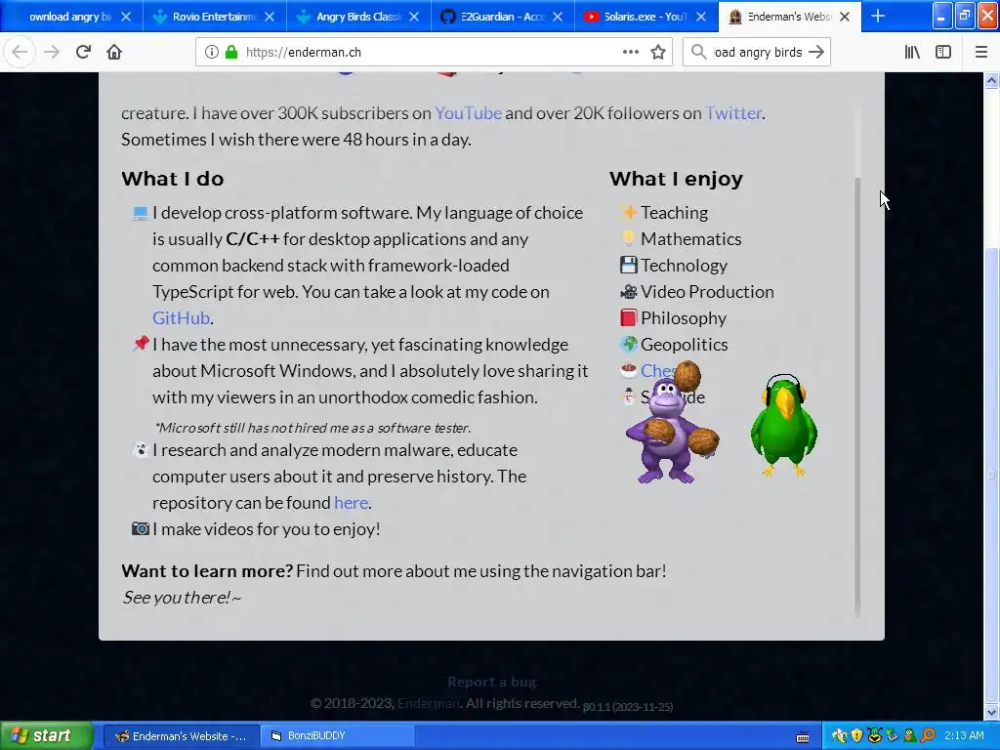Click the red book Philosophy icon
The height and width of the screenshot is (750, 1000).
point(628,317)
